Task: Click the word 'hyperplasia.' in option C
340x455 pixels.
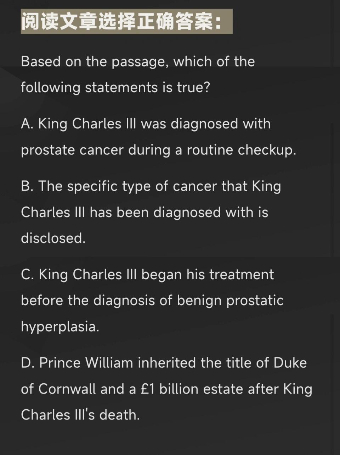Action: (60, 327)
